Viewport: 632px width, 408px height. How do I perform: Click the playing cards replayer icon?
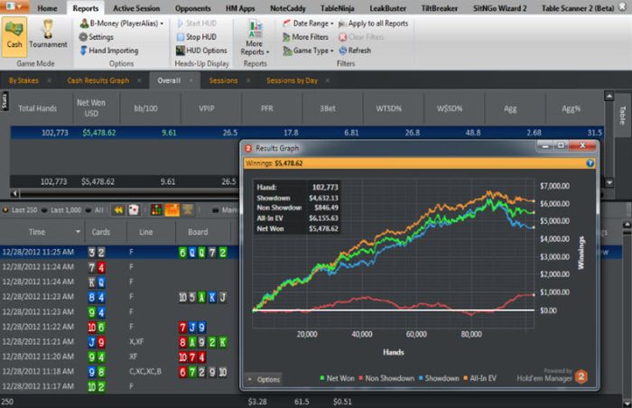pos(134,209)
